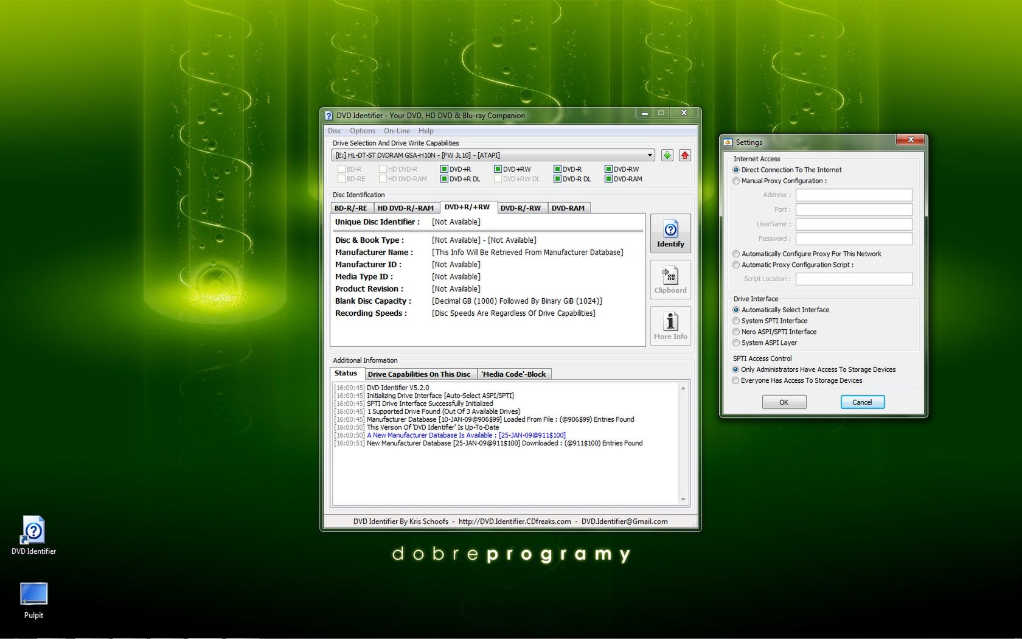
Task: Open the Help menu
Action: (x=426, y=131)
